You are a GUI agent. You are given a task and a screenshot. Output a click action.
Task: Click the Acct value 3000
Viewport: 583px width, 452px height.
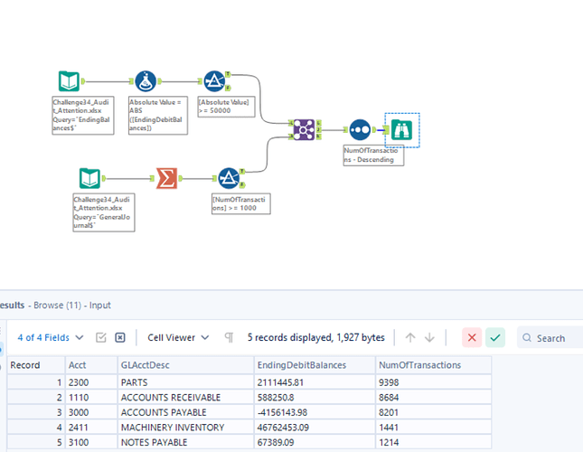91,412
